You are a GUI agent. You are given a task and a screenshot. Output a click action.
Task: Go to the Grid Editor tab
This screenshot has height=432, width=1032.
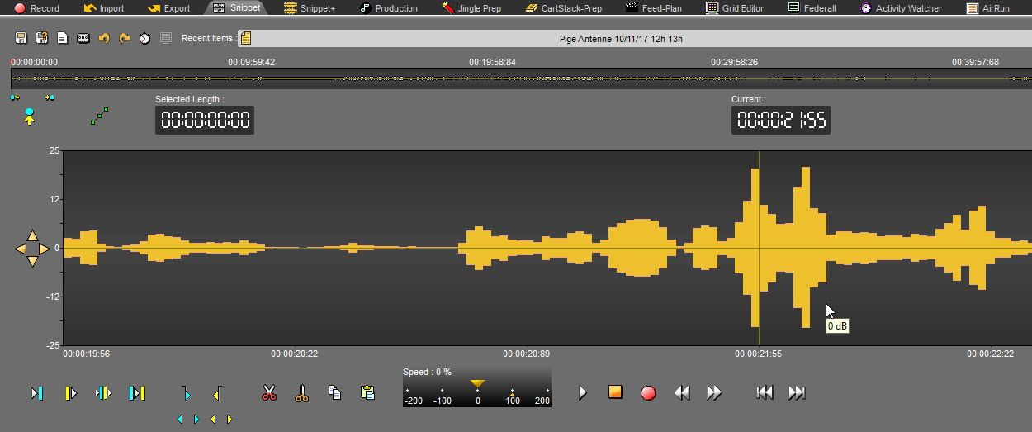coord(735,8)
